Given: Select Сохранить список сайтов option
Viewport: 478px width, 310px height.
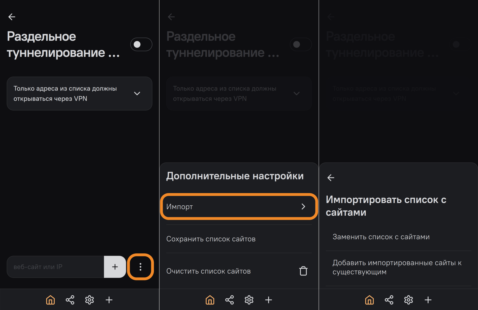Looking at the screenshot, I should 211,239.
